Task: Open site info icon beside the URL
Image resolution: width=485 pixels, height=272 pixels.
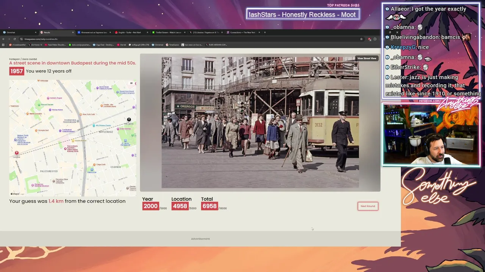Action: click(22, 39)
